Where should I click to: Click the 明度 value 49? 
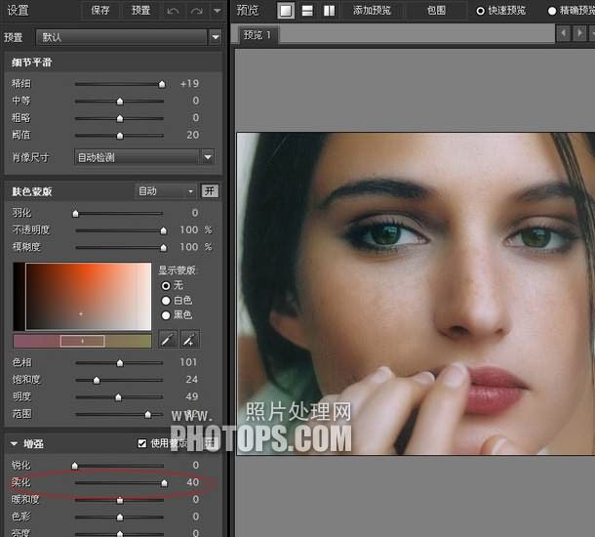(192, 396)
